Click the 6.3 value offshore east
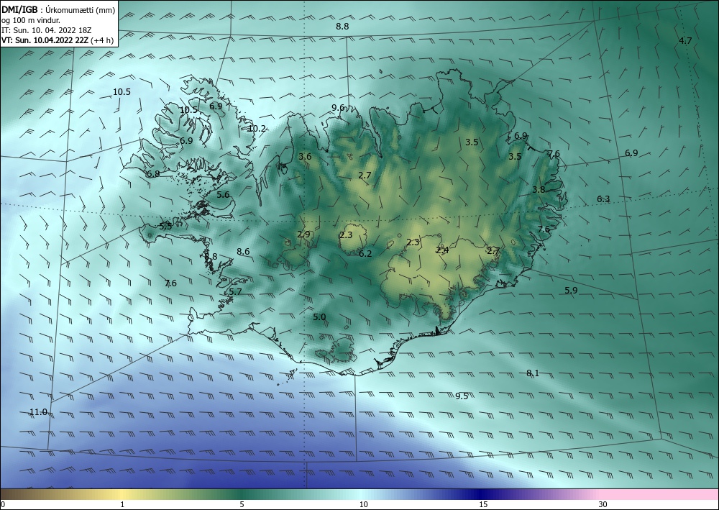Screen dimensions: 719x510 pos(603,199)
